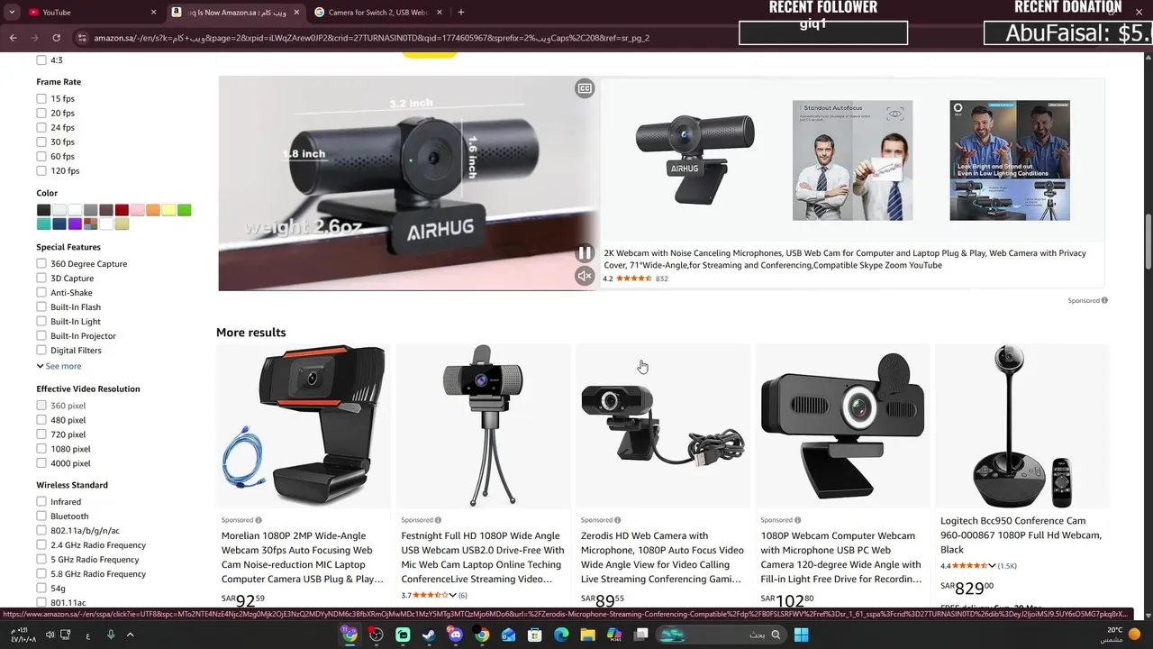Enable the Anti-Shake filter

click(41, 292)
